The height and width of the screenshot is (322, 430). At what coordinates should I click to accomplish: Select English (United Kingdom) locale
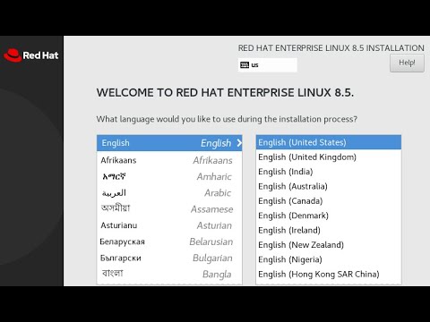[x=329, y=157]
